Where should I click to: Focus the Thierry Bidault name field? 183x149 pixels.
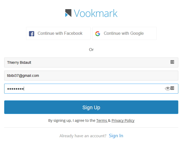pos(91,62)
